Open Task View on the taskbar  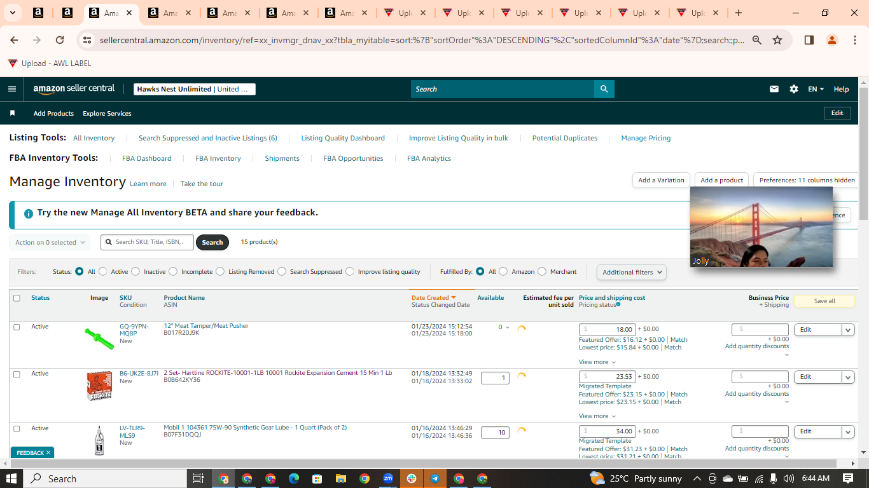pyautogui.click(x=198, y=478)
